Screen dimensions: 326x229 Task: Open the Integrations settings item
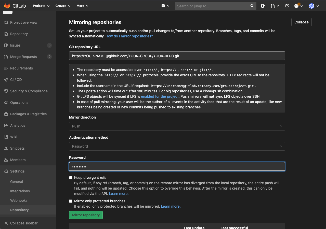click(20, 191)
